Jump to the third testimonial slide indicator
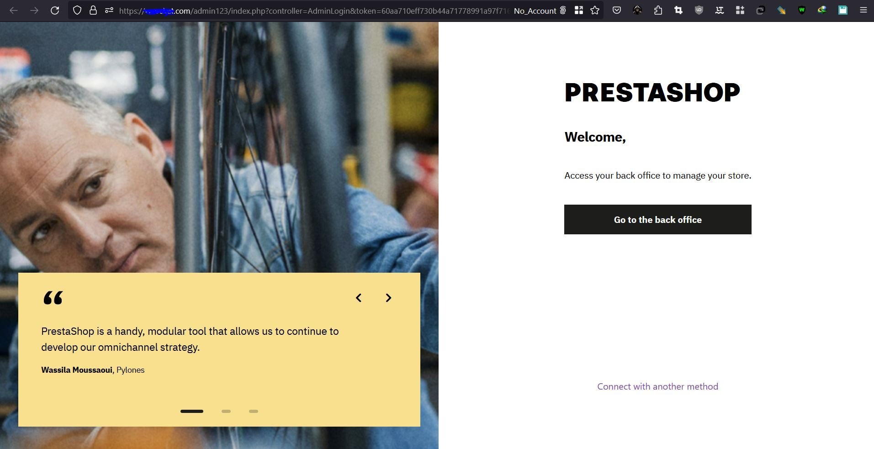This screenshot has width=874, height=449. (254, 411)
